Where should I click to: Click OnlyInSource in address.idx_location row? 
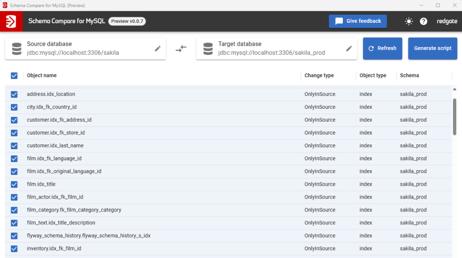point(320,94)
